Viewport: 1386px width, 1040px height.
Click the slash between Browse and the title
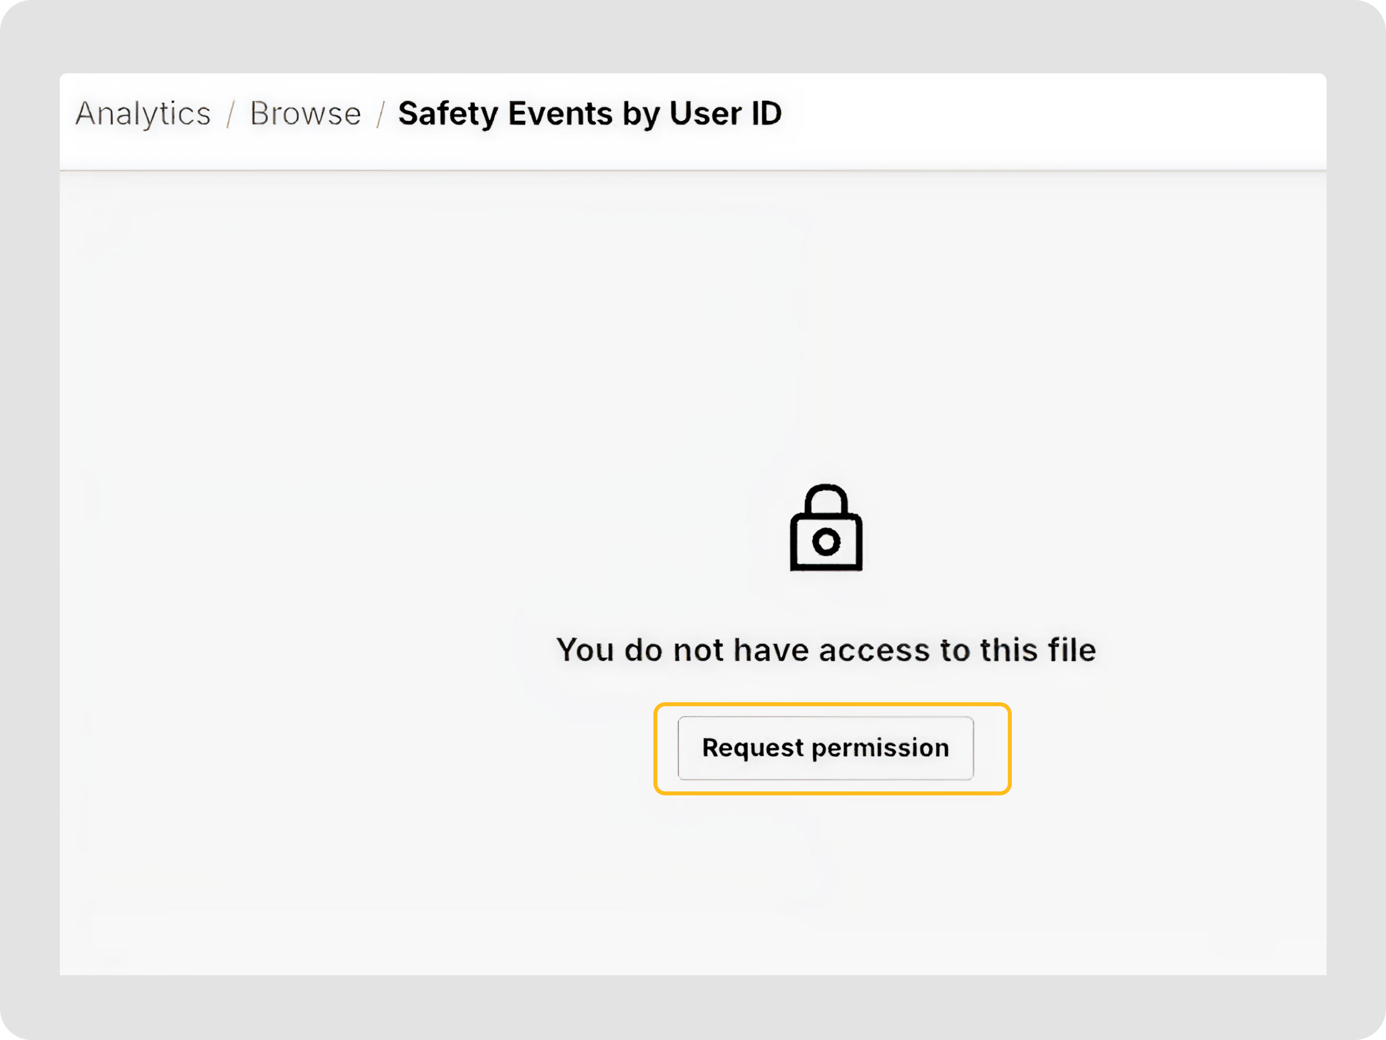coord(380,114)
